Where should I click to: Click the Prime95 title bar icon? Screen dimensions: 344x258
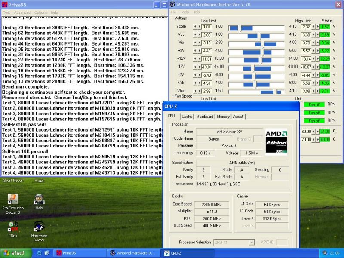click(4, 5)
